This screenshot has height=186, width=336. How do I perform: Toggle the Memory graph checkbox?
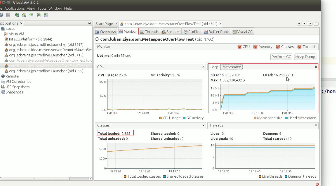tap(255, 47)
